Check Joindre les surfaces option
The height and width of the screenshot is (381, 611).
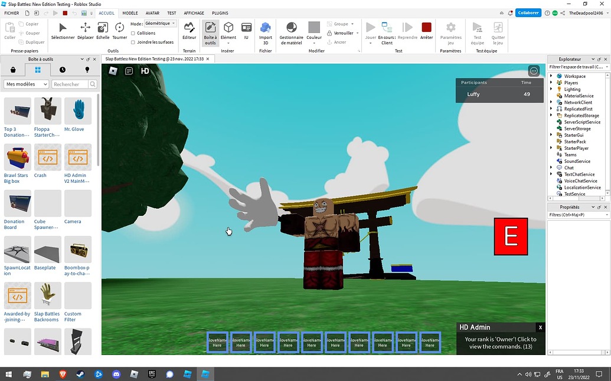(x=133, y=42)
